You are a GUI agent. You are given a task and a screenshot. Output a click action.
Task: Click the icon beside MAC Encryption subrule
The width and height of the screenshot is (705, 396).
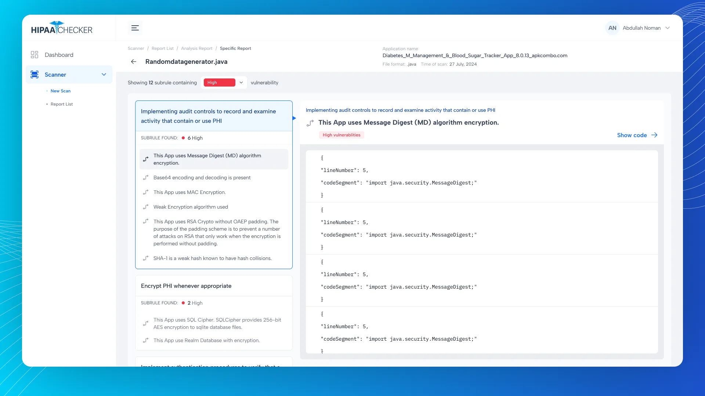coord(146,192)
